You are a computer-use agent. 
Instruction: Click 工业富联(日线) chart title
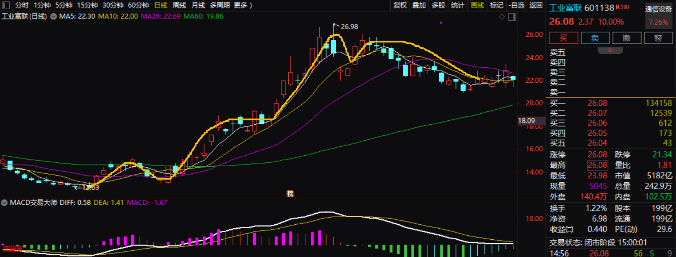[x=24, y=16]
